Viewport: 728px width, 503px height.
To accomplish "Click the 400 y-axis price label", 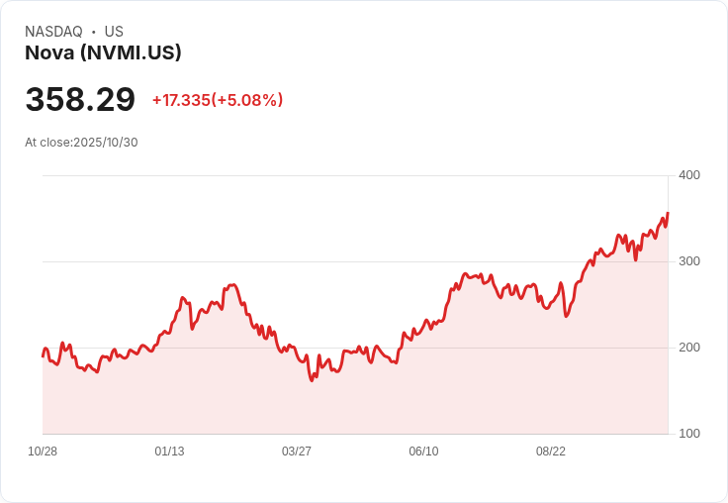I will 689,175.
